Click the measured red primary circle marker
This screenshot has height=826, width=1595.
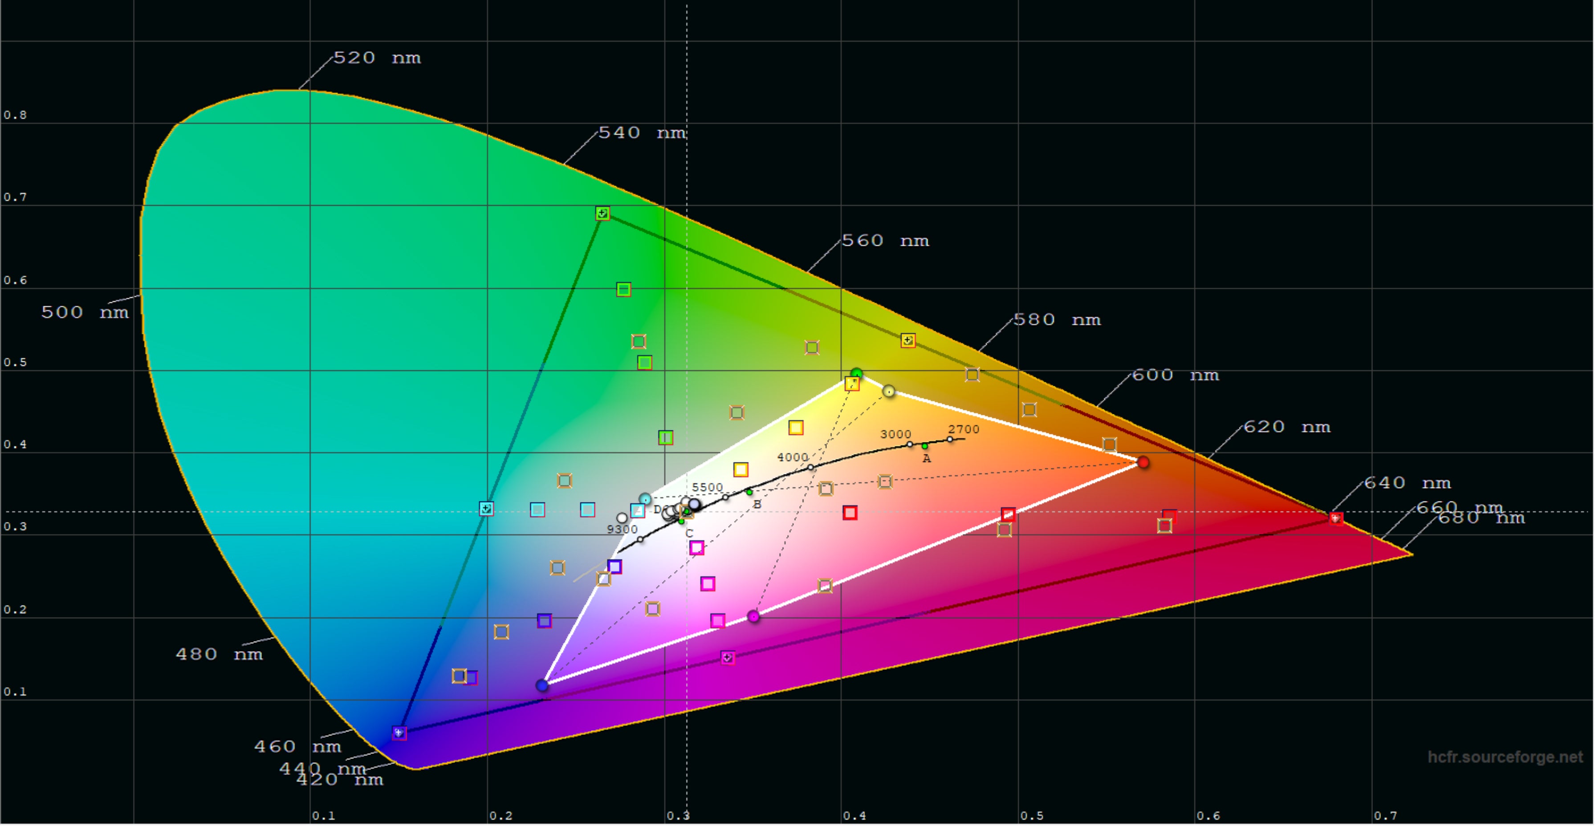coord(1143,462)
